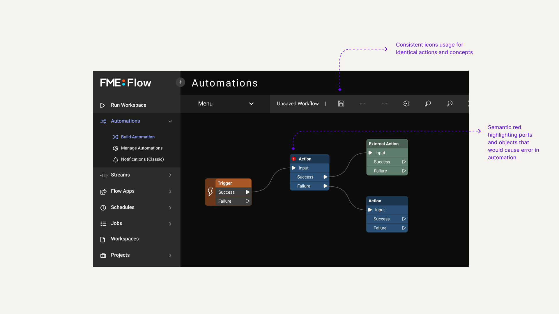The height and width of the screenshot is (314, 559).
Task: Open the Manage Automations link
Action: coord(141,148)
